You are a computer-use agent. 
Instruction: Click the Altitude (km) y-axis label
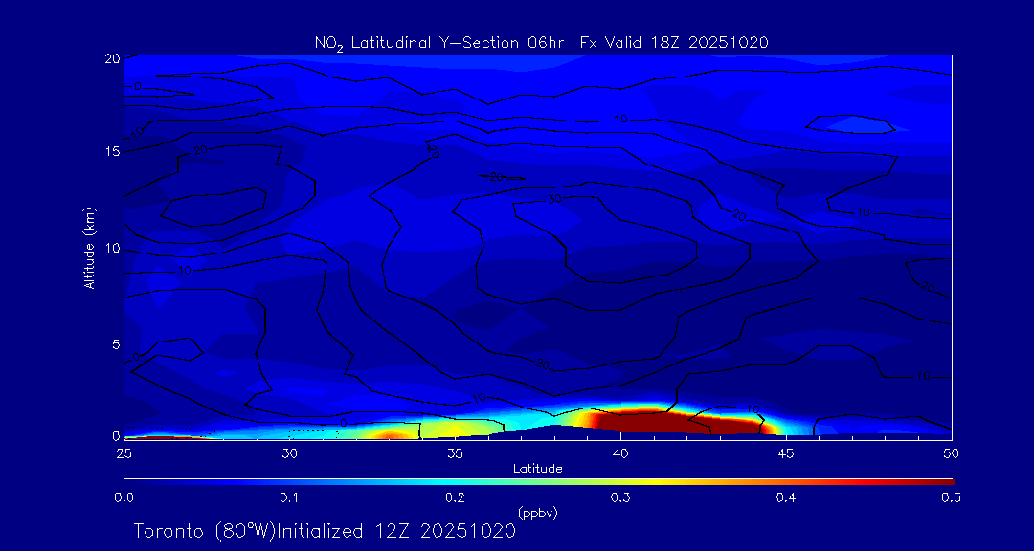pyautogui.click(x=89, y=247)
